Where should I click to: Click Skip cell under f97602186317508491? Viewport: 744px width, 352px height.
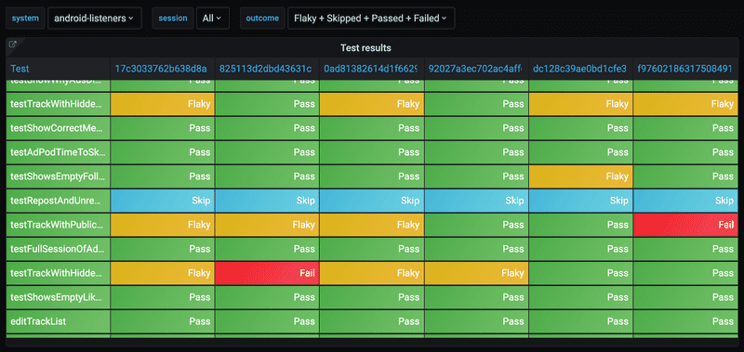coord(686,201)
